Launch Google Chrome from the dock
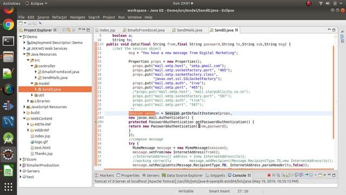This screenshot has height=195, width=346. [8, 24]
